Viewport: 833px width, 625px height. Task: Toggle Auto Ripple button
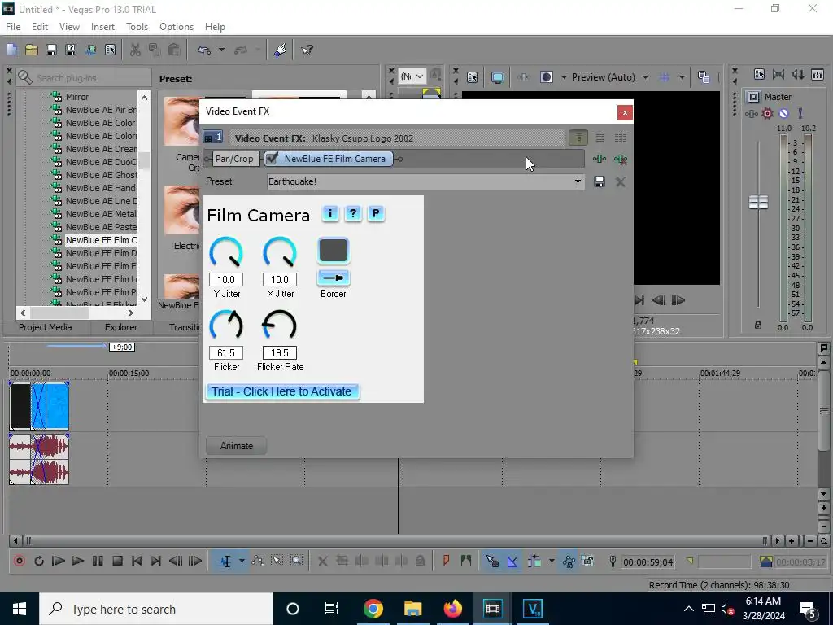pos(534,561)
